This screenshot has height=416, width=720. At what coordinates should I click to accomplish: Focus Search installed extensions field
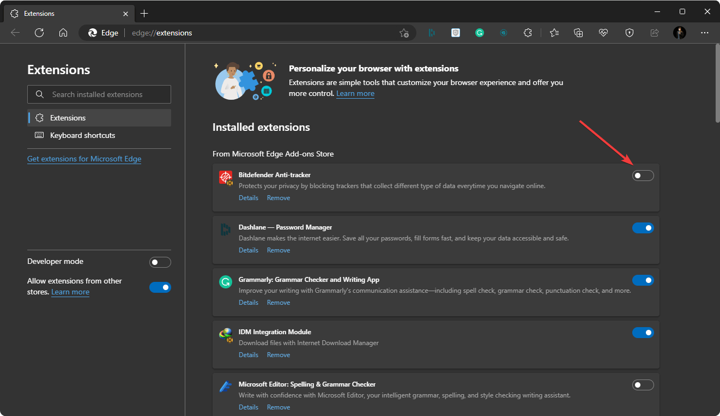[x=99, y=94]
